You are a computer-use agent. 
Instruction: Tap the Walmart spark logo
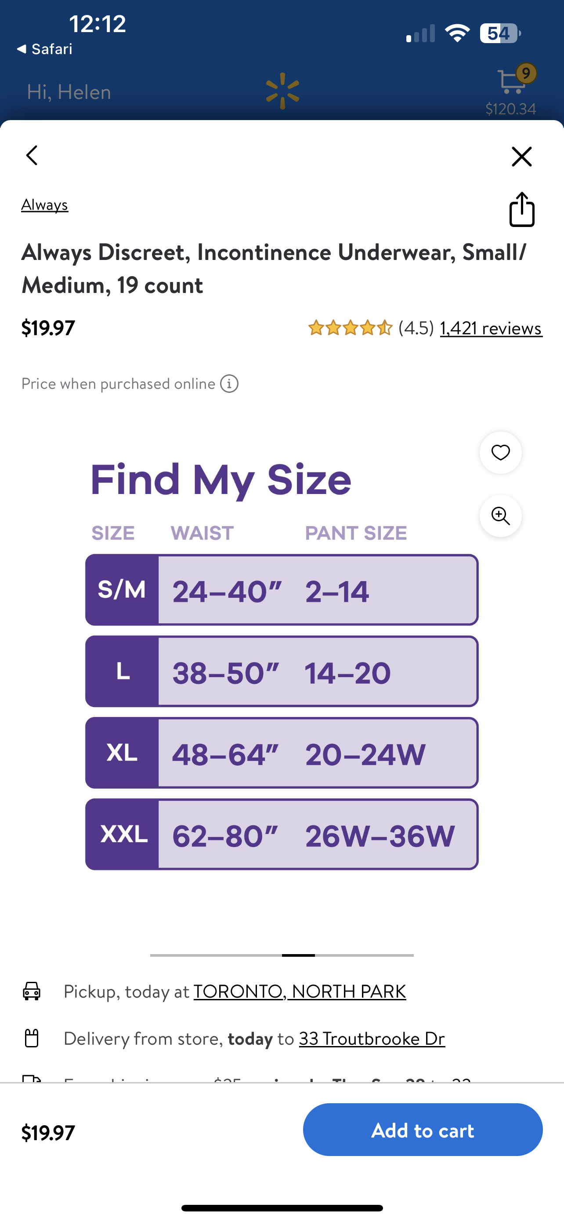(282, 91)
